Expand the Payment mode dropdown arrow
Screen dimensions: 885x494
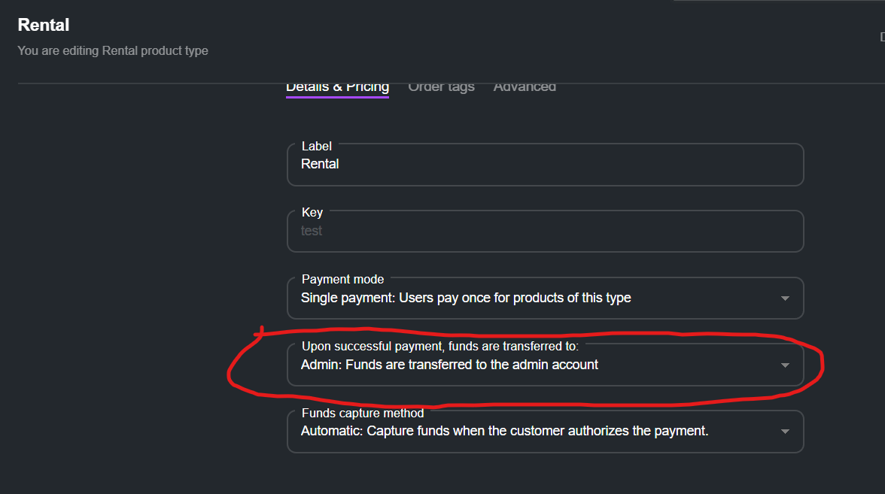click(x=785, y=299)
